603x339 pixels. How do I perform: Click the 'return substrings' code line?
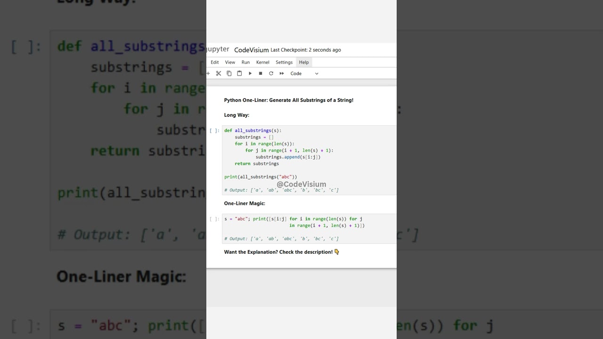point(257,164)
